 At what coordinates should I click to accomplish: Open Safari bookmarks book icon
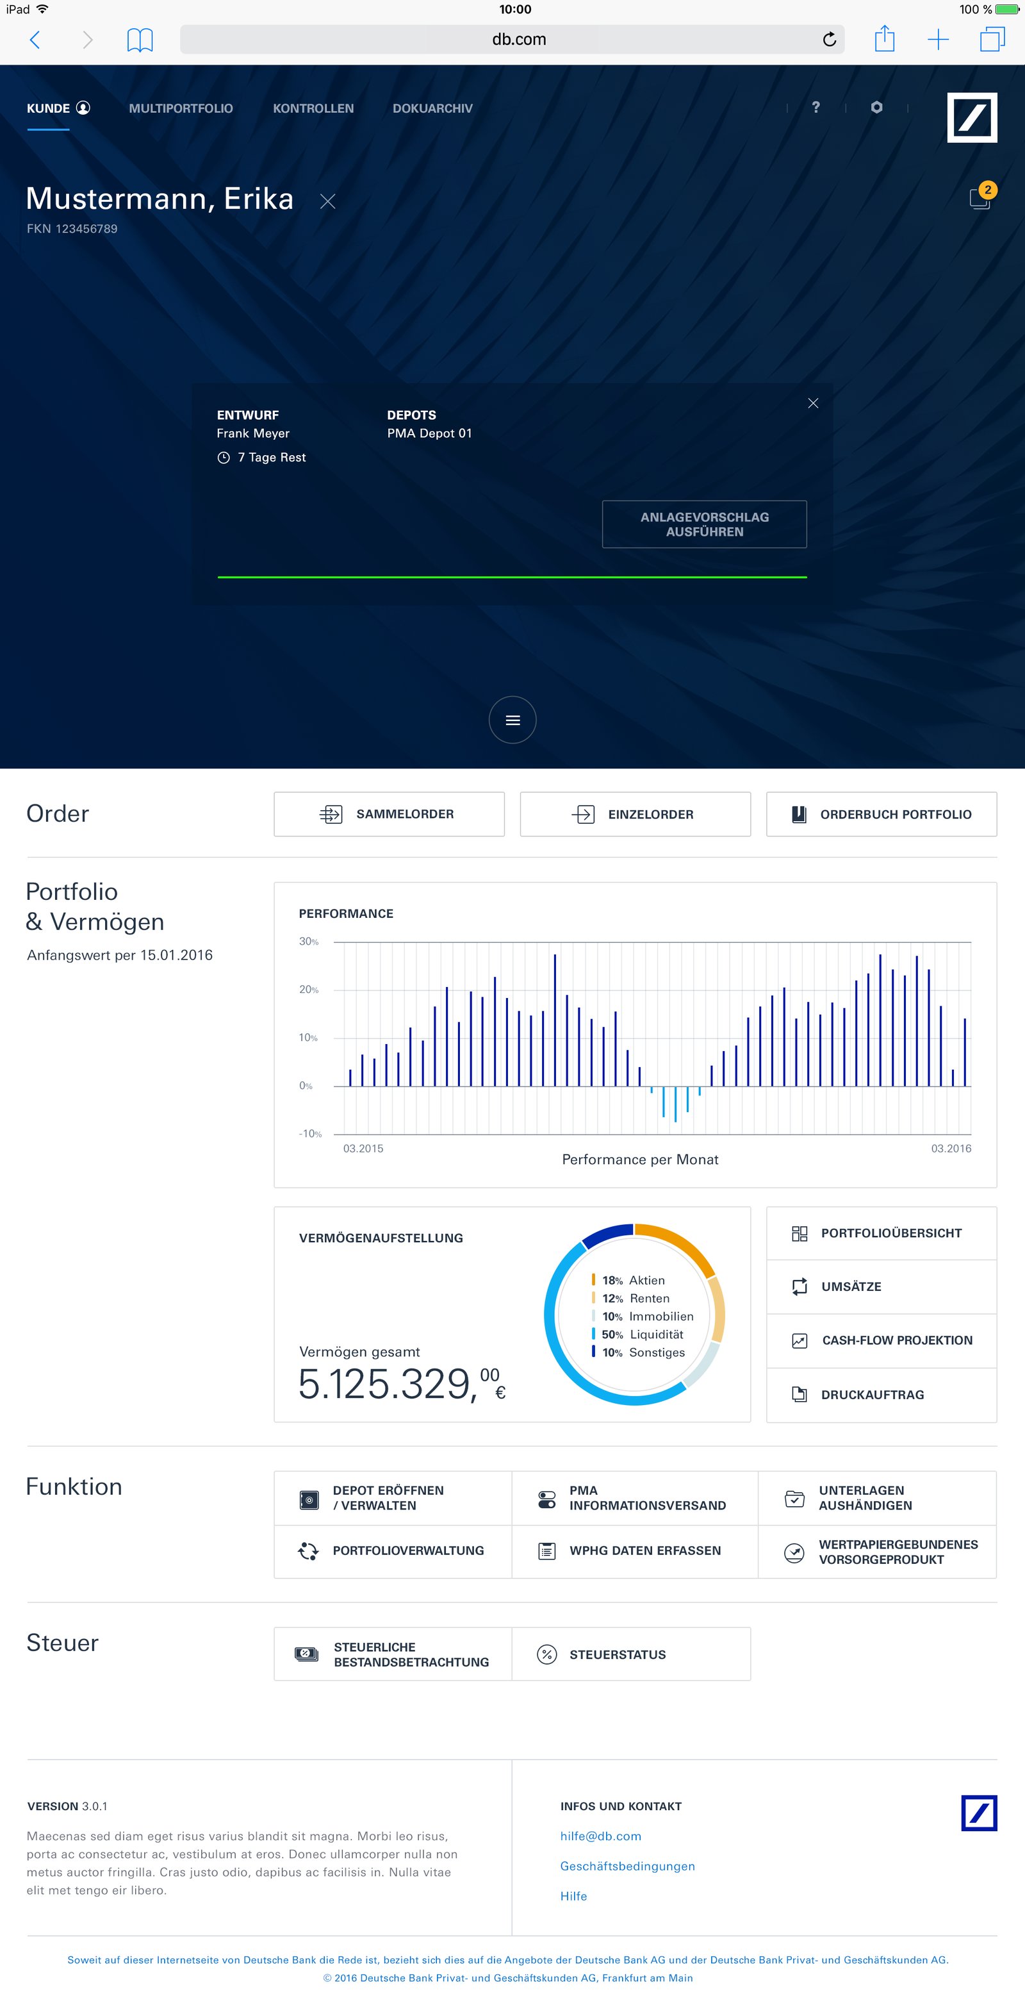(x=140, y=40)
